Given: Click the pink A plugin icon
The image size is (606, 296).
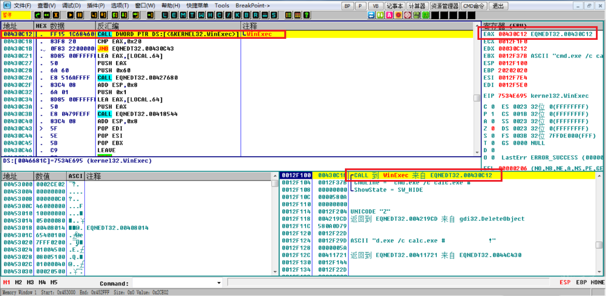Looking at the screenshot, I should coord(389,15).
